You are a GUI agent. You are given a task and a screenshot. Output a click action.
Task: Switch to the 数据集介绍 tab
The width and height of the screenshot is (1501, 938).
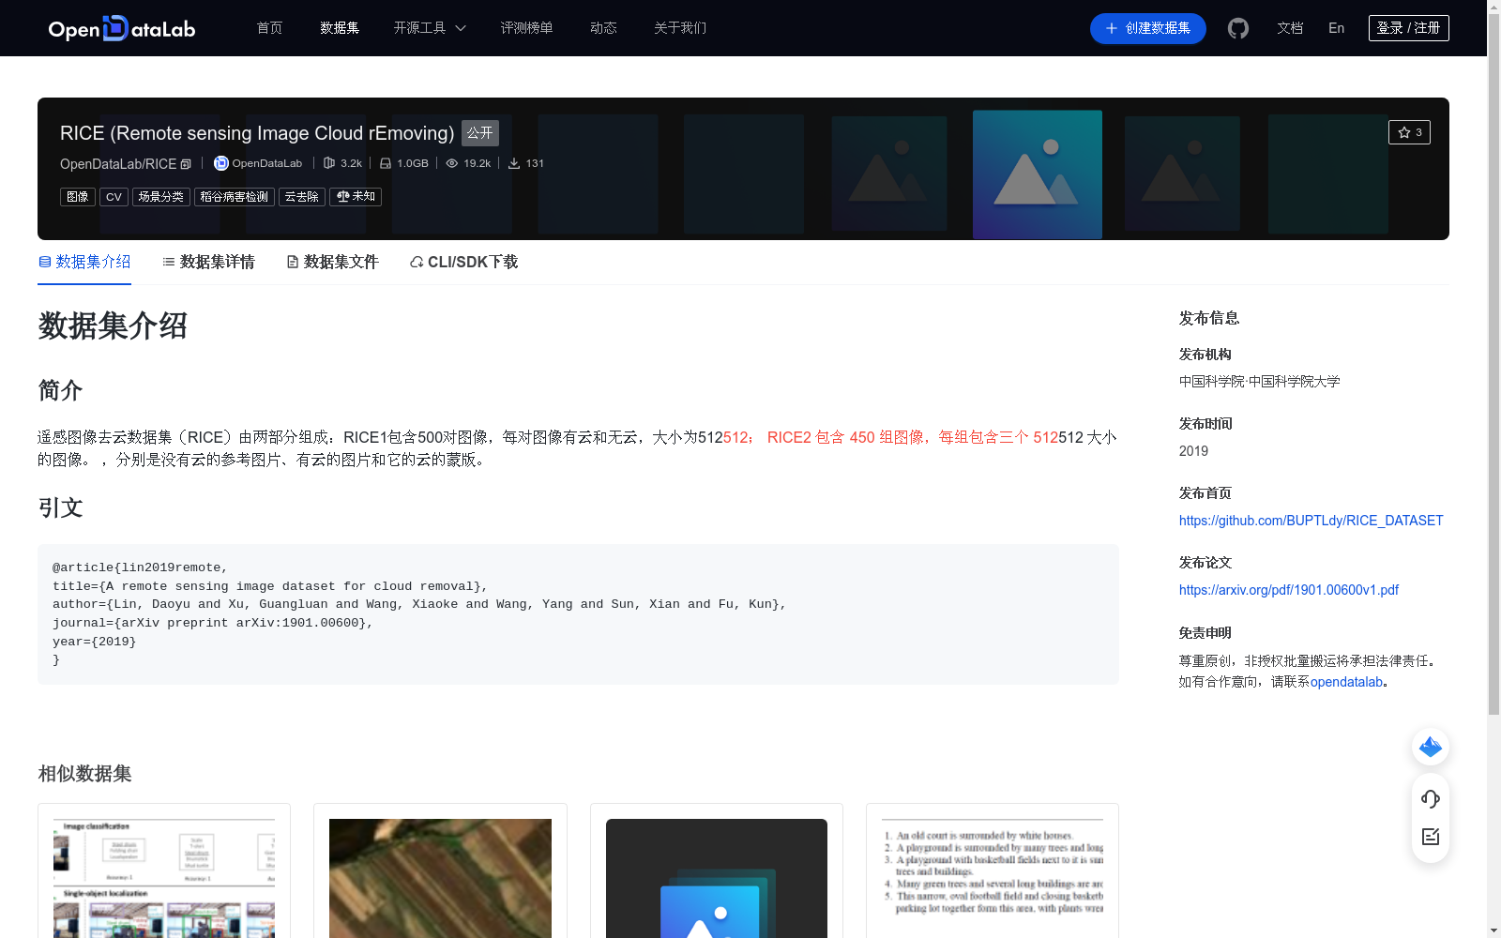(x=84, y=262)
